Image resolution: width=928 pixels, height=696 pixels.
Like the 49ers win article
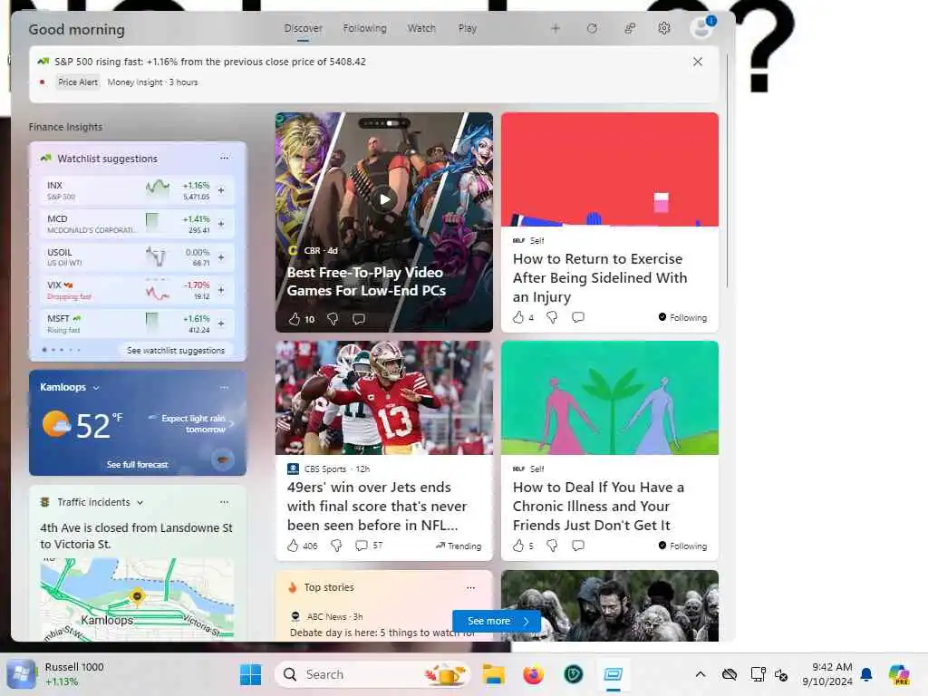293,546
